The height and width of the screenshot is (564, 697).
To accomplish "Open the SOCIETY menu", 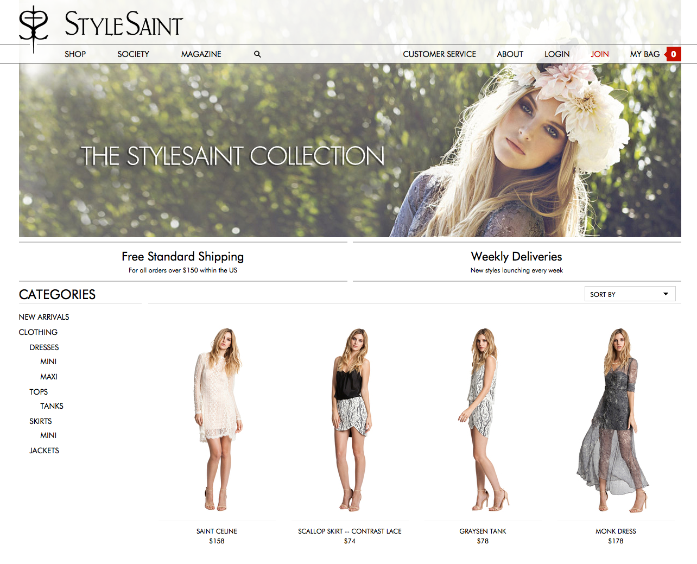I will (133, 54).
